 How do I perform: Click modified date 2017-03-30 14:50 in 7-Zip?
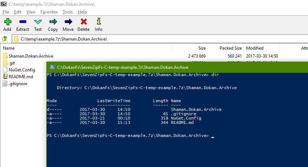262,56
